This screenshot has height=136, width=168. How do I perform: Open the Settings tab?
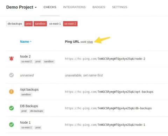tap(120, 7)
